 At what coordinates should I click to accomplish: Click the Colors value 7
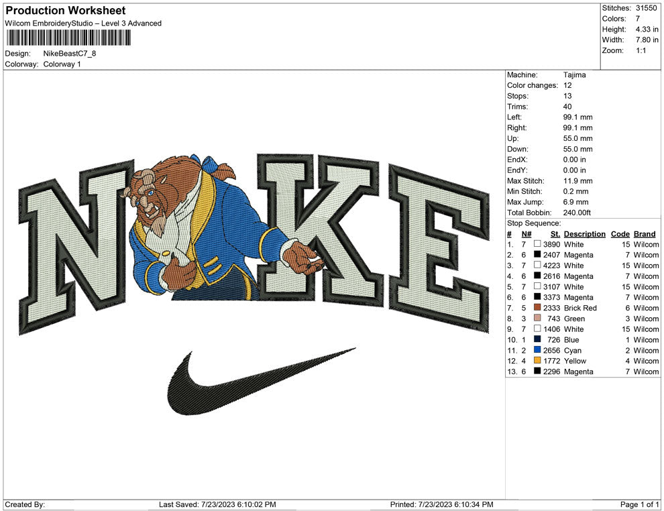tap(638, 19)
